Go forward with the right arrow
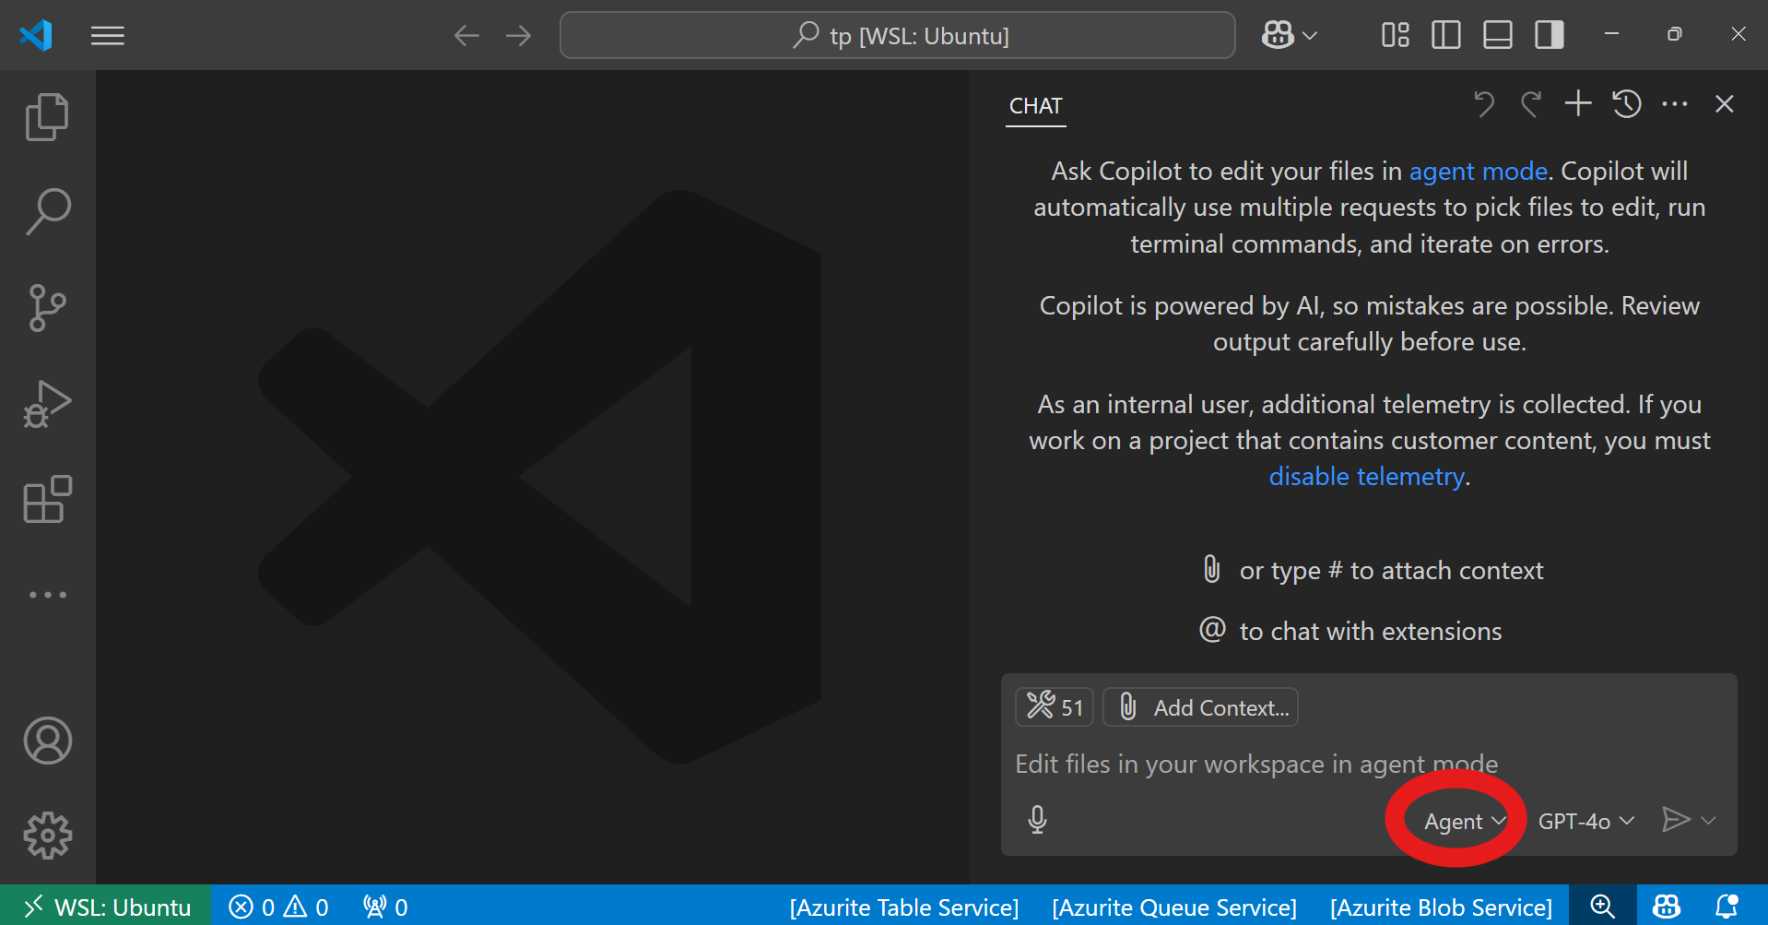 (x=519, y=36)
